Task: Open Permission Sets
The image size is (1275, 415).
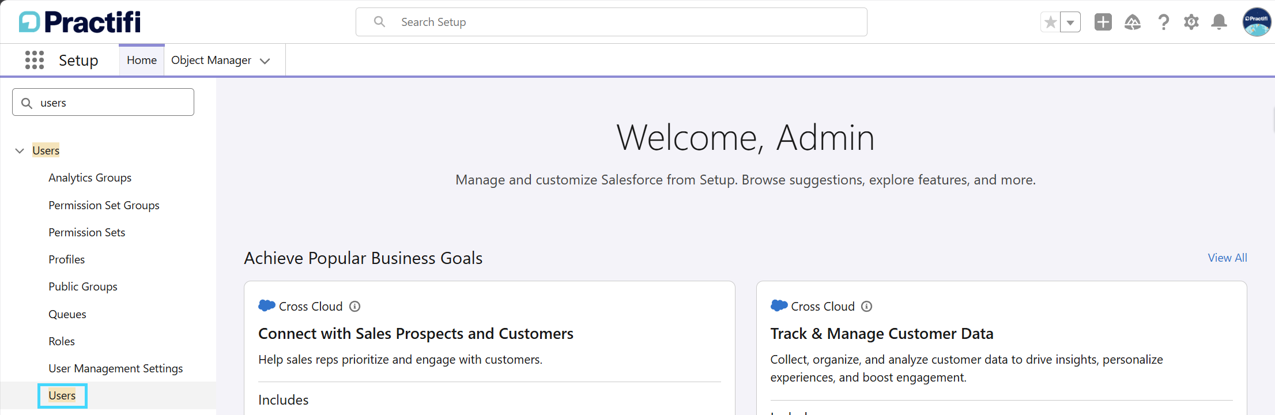Action: [x=87, y=232]
